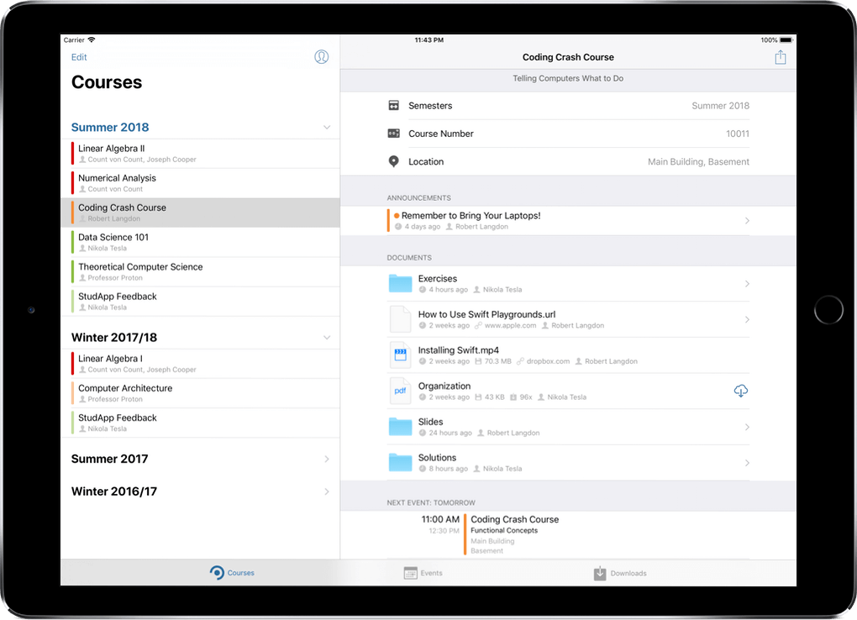The height and width of the screenshot is (620, 857).
Task: Click the 11:43 PM clock in status bar
Action: coord(429,40)
